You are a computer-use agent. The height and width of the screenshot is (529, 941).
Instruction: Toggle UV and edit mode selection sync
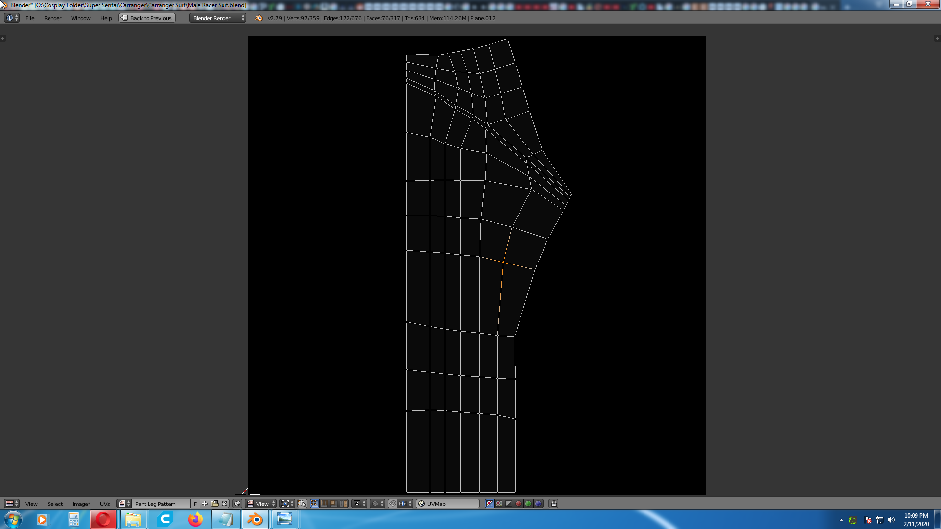[x=302, y=504]
